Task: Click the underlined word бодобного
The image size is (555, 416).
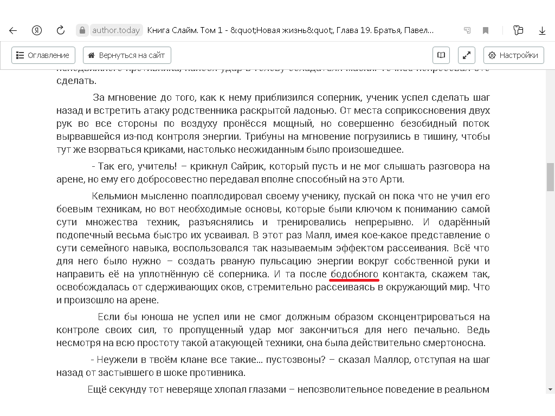Action: (354, 274)
